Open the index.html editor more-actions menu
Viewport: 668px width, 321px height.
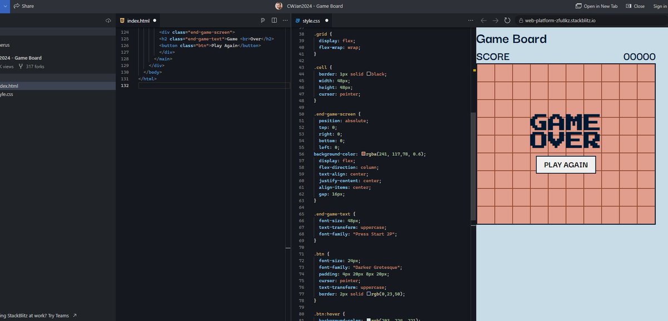[x=285, y=21]
